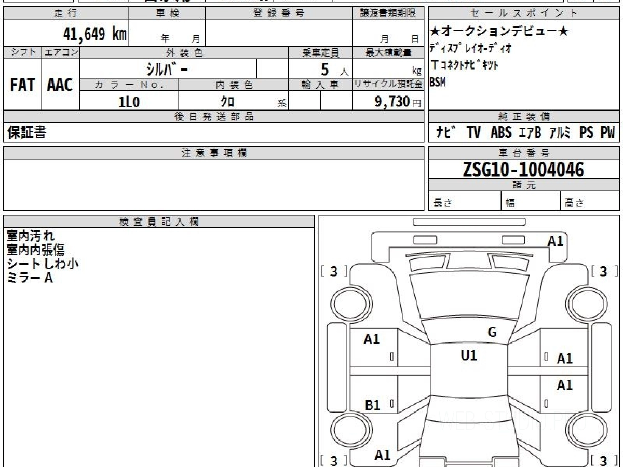Click the 走行 column header
This screenshot has height=467, width=623.
[x=65, y=13]
